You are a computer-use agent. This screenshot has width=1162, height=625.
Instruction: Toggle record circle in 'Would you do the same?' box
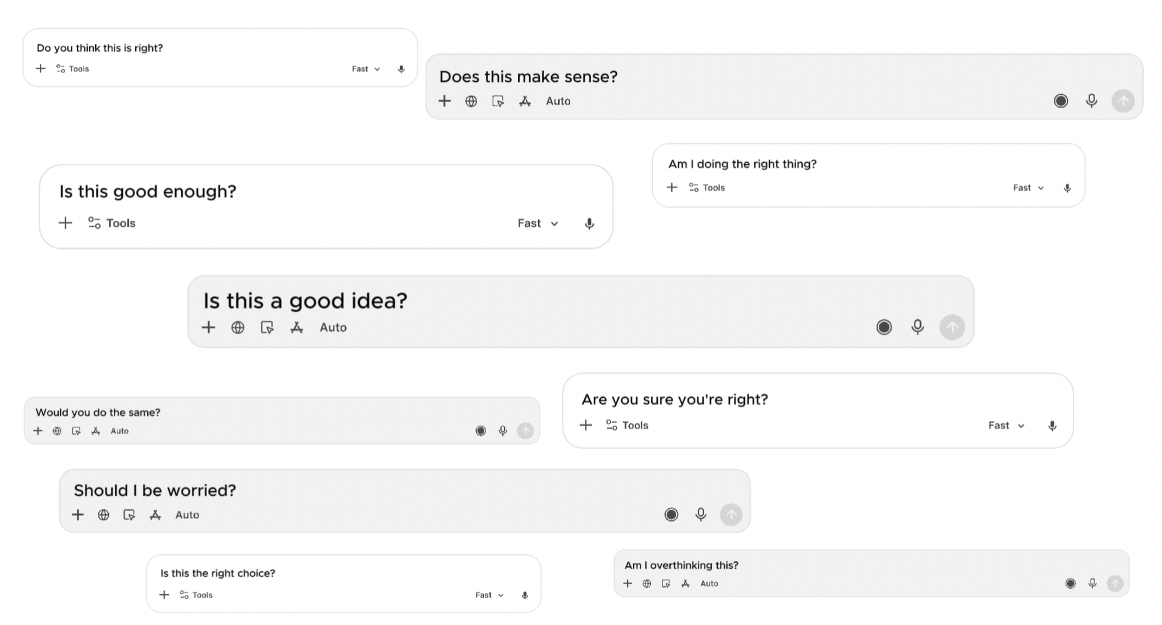coord(481,431)
